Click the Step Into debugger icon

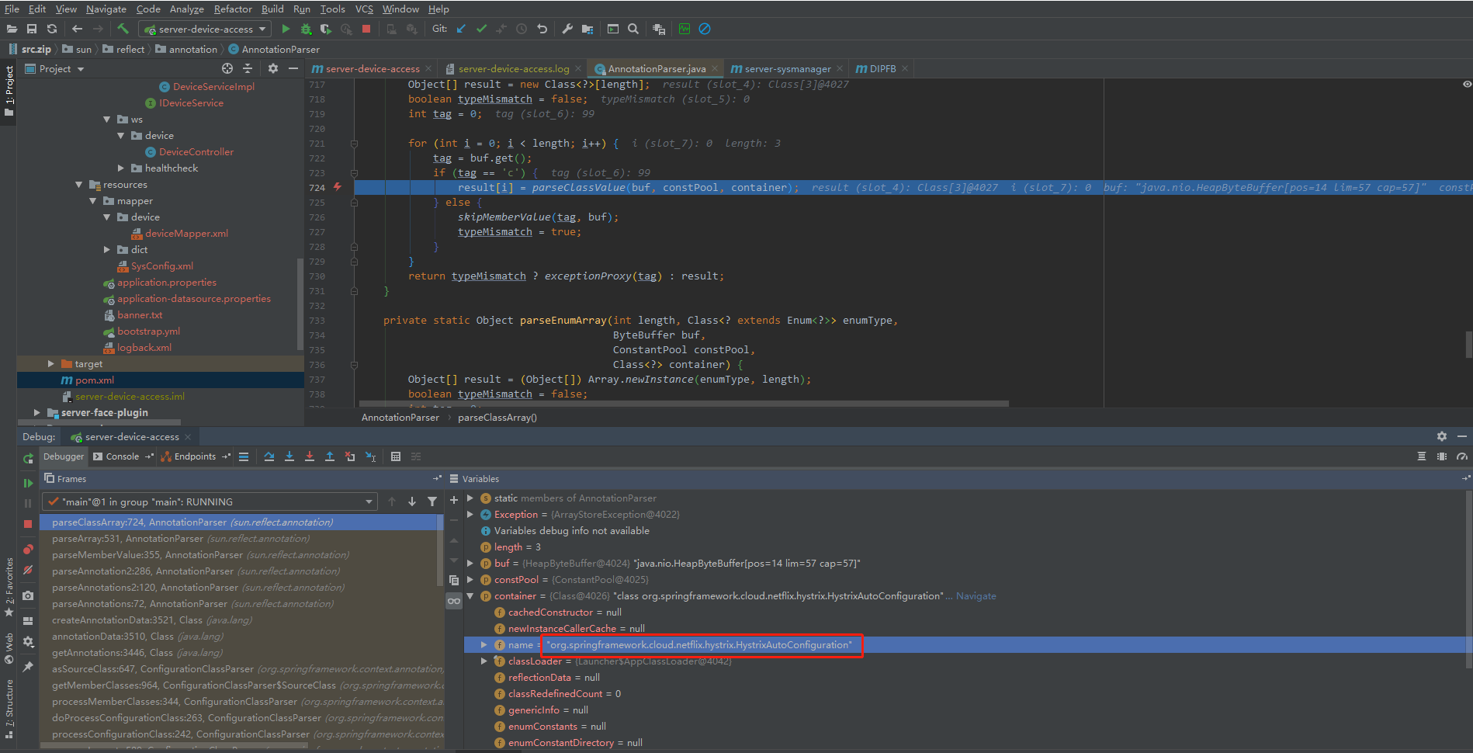coord(289,456)
